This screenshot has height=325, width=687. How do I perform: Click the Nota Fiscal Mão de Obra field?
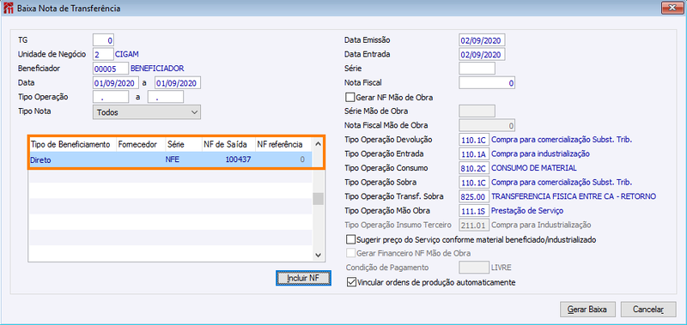[x=487, y=125]
